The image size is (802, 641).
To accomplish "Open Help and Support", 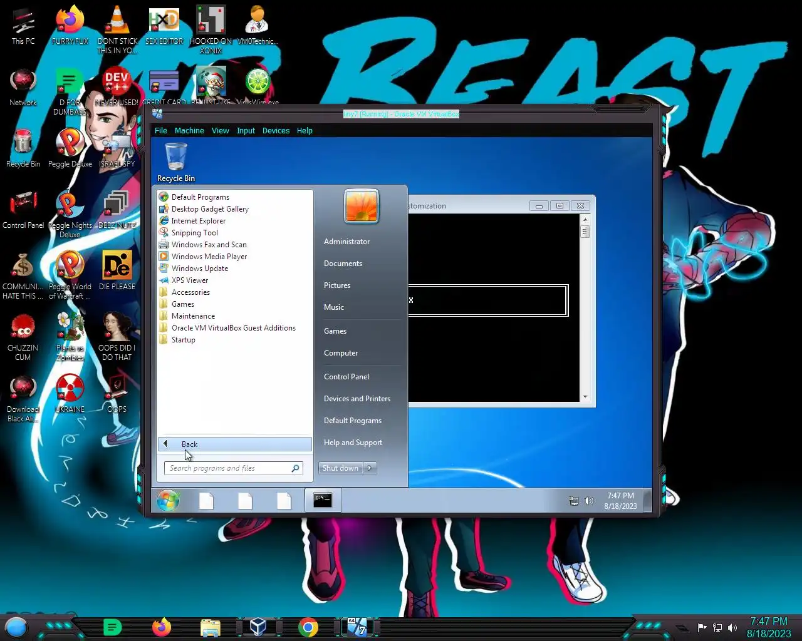I will (353, 443).
